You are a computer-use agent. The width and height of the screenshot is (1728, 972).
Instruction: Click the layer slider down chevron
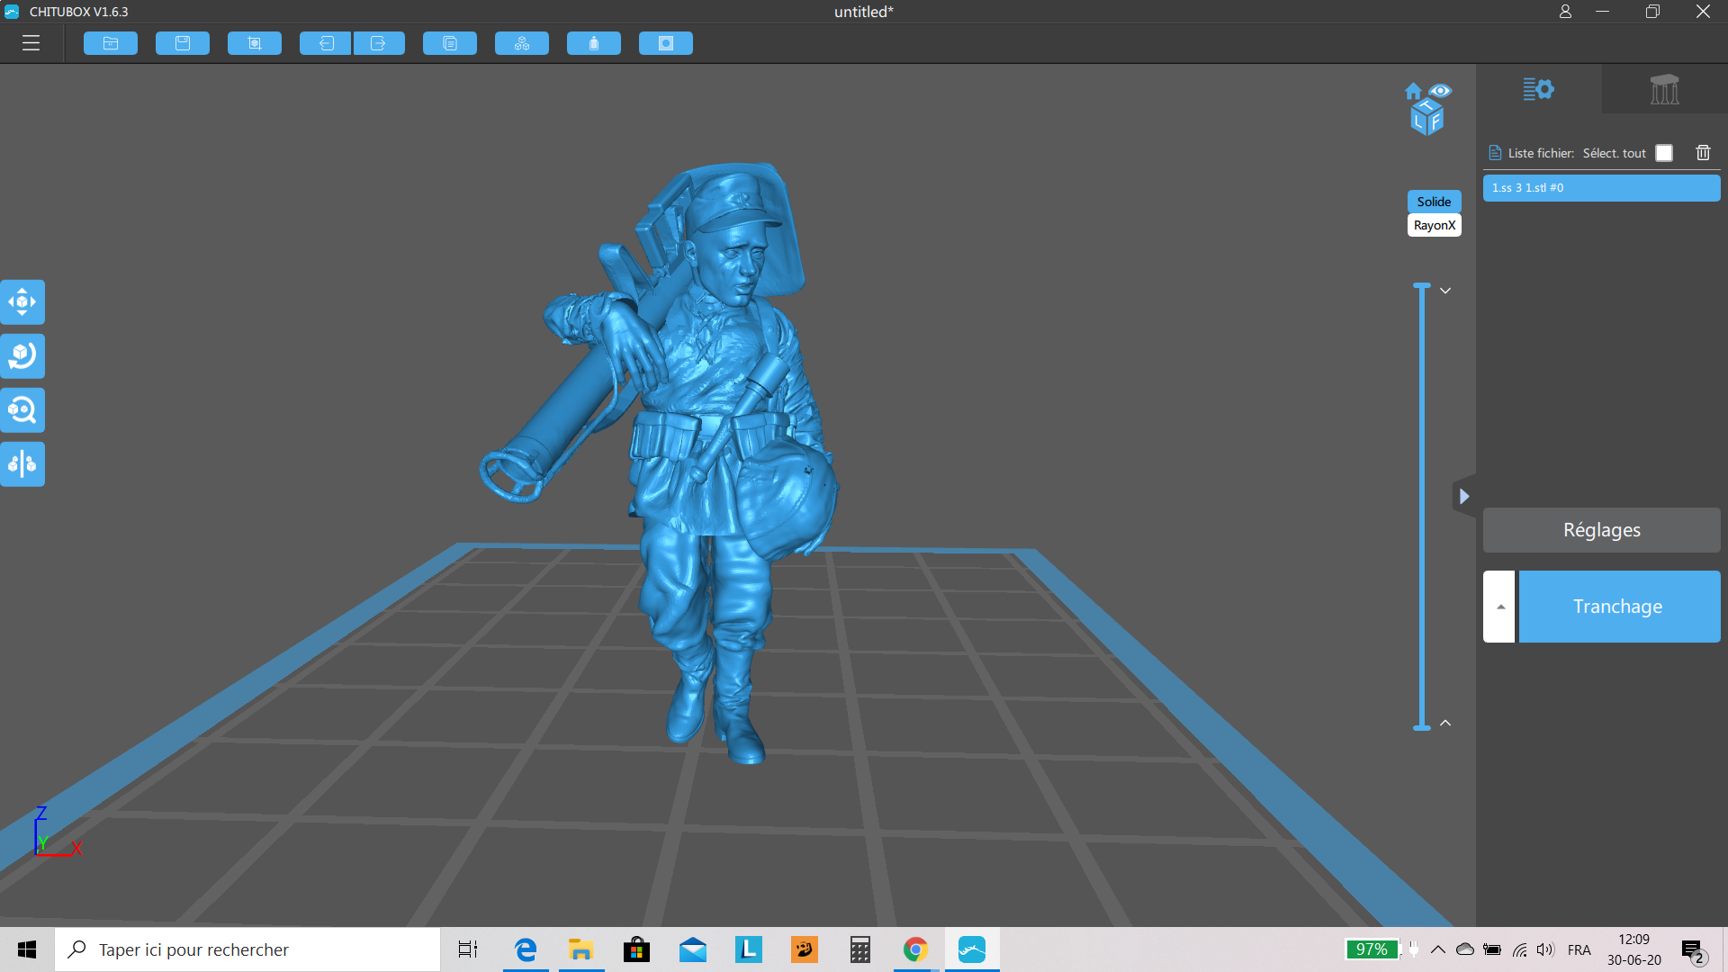pos(1445,291)
